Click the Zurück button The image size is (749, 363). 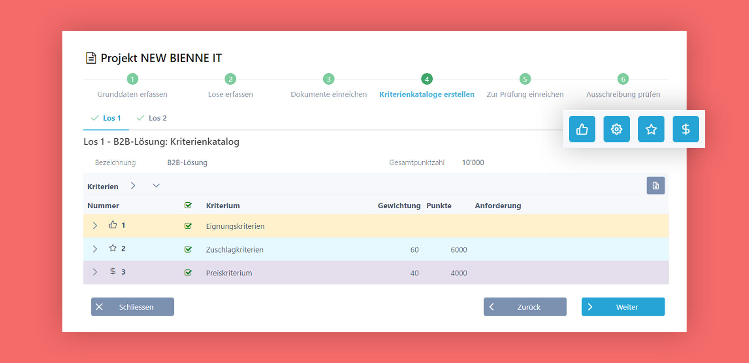point(525,307)
